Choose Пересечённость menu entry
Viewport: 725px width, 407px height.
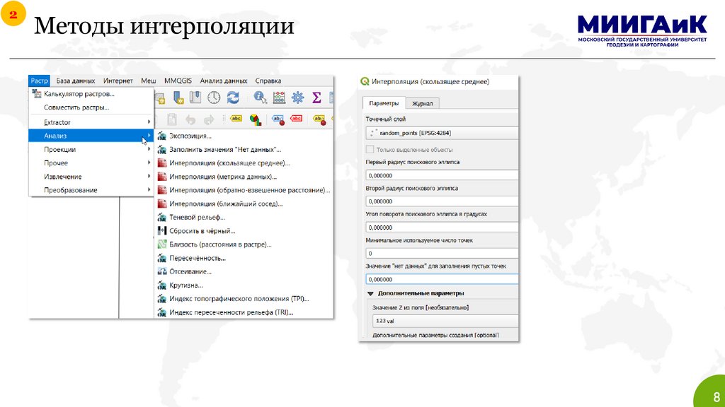(x=198, y=258)
